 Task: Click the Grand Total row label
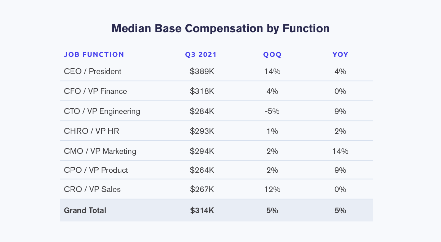(x=85, y=211)
